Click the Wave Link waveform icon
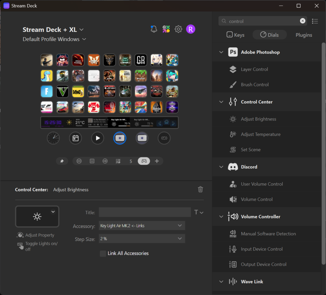Viewport: 326px width, 295px height. (x=233, y=282)
